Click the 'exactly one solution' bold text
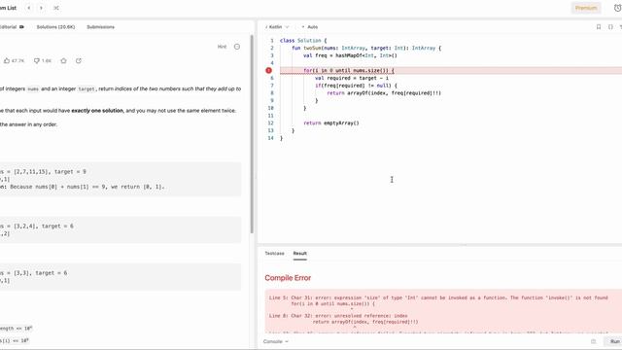 point(97,111)
